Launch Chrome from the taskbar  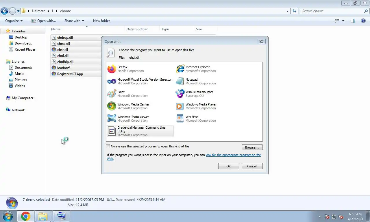click(x=25, y=216)
